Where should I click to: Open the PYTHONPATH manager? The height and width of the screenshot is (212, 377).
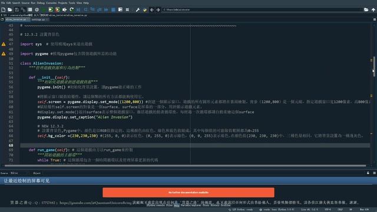click(x=145, y=9)
